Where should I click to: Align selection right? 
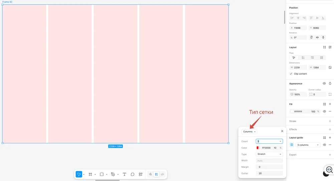coord(304,18)
